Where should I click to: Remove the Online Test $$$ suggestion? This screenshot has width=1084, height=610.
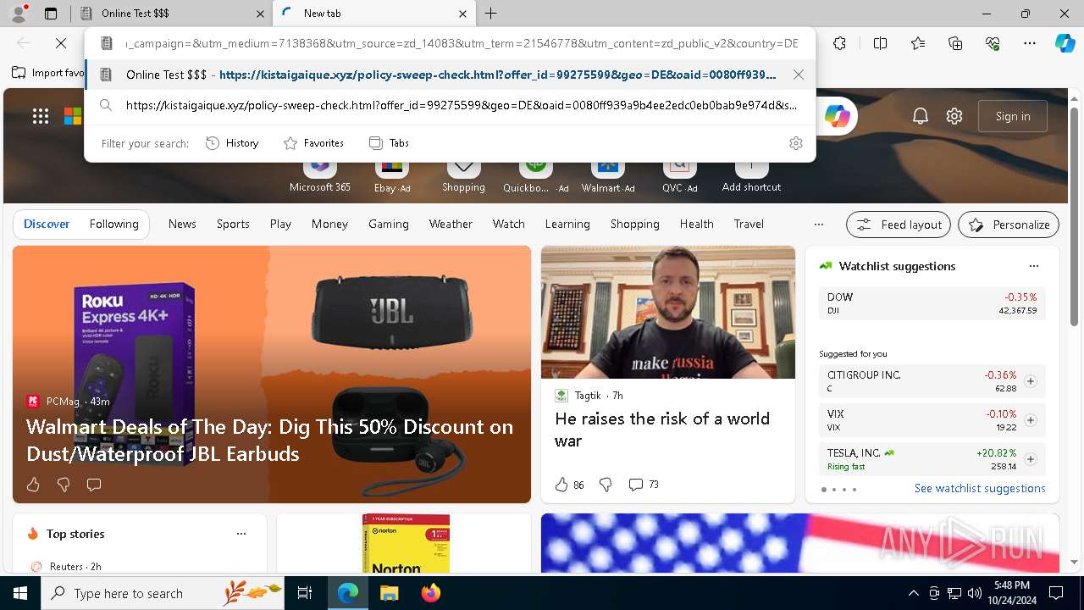(798, 75)
